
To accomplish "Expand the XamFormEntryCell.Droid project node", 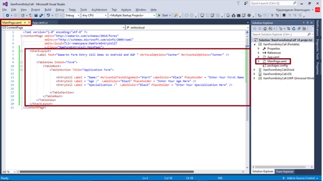I will (x=254, y=70).
